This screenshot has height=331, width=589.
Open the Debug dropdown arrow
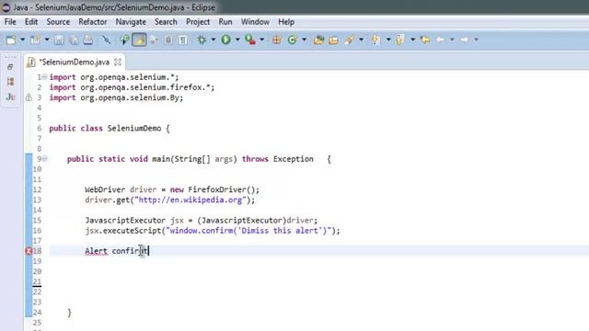click(213, 40)
